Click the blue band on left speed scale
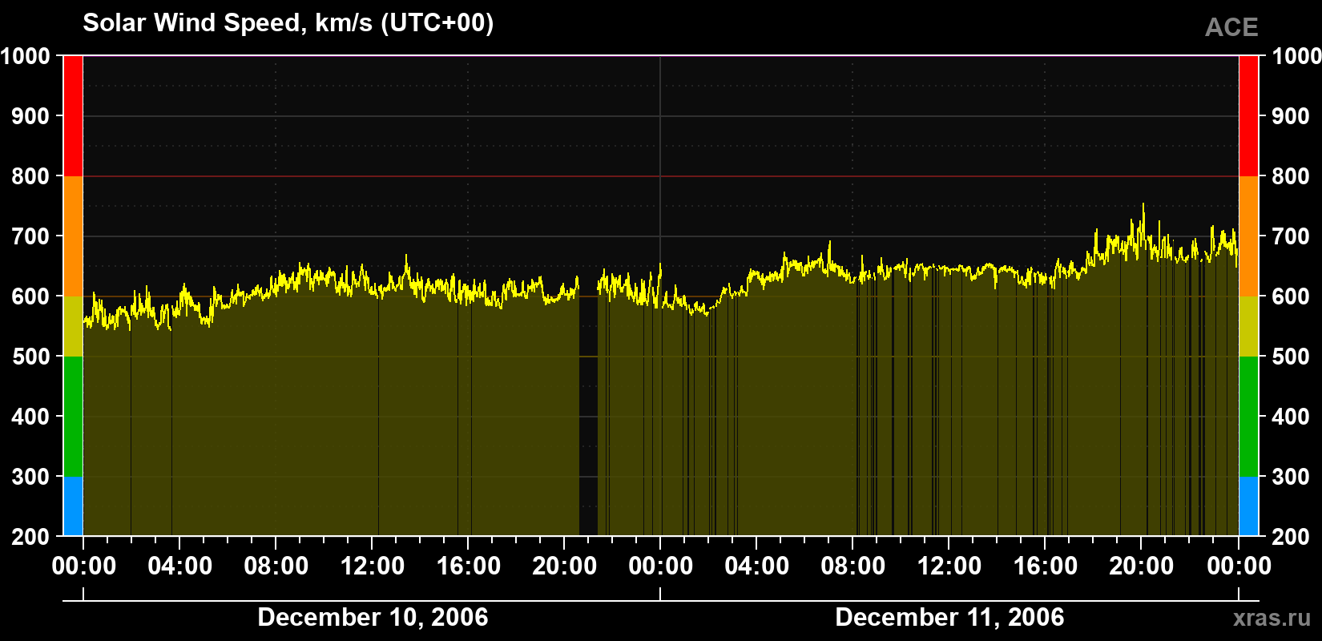Image resolution: width=1322 pixels, height=641 pixels. (x=73, y=506)
